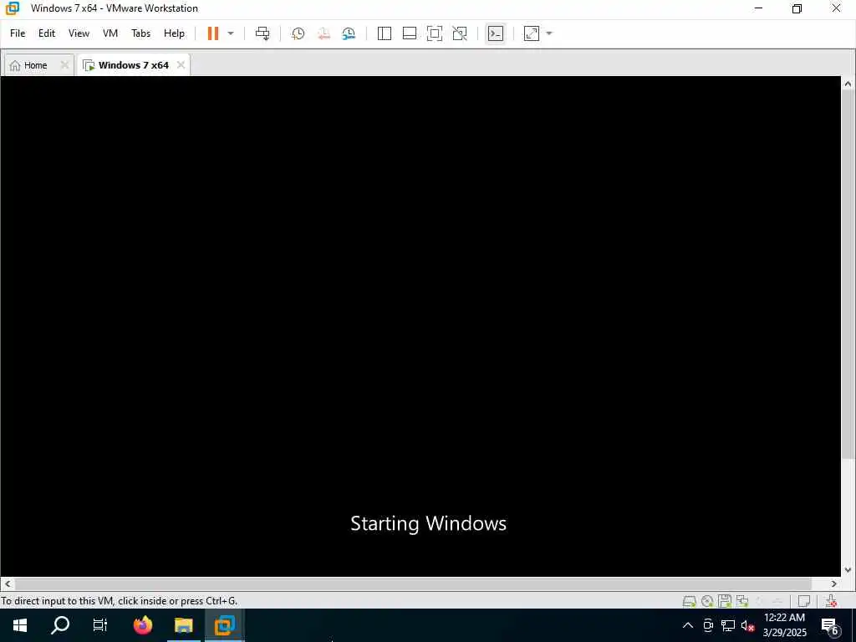Open Task View on the taskbar

(100, 625)
